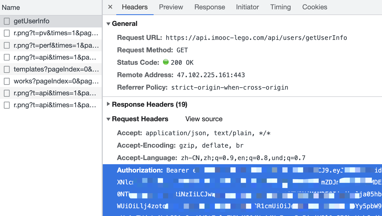
Task: Switch to the Preview tab
Action: coord(171,7)
